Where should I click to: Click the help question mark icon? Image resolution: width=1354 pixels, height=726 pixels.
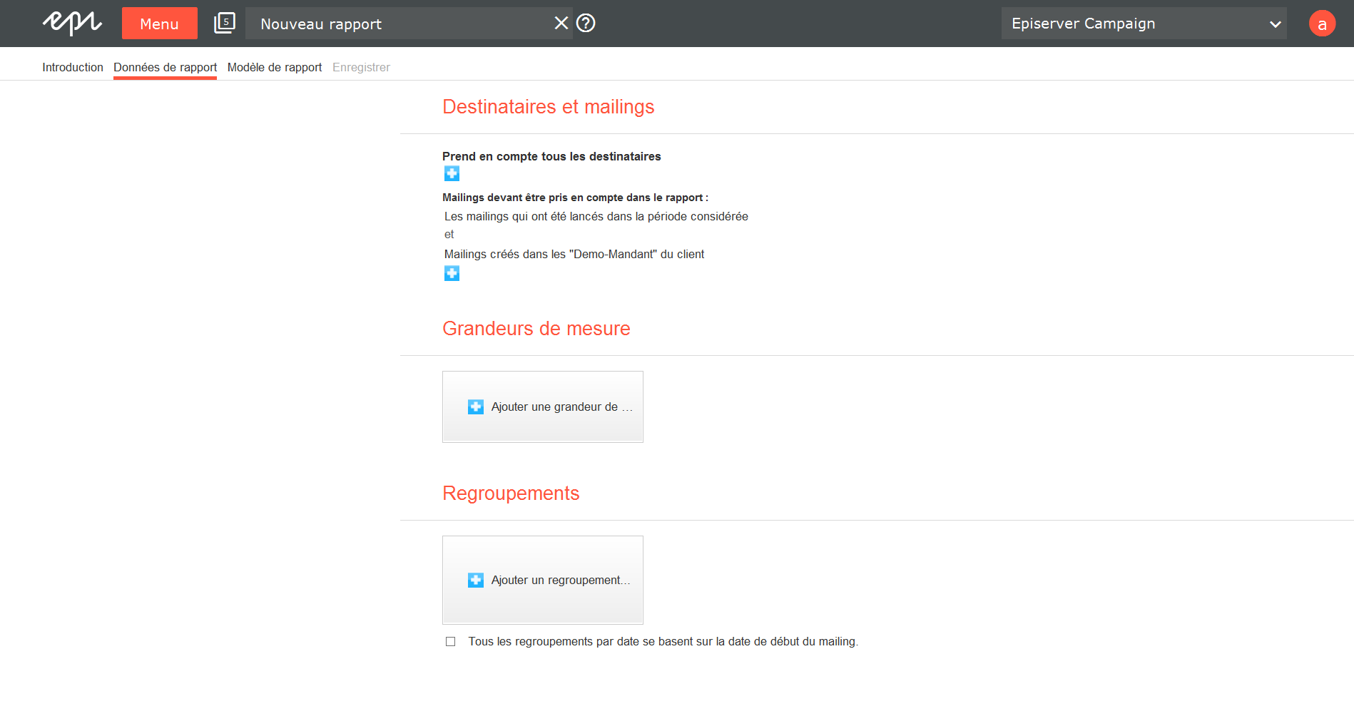(586, 23)
